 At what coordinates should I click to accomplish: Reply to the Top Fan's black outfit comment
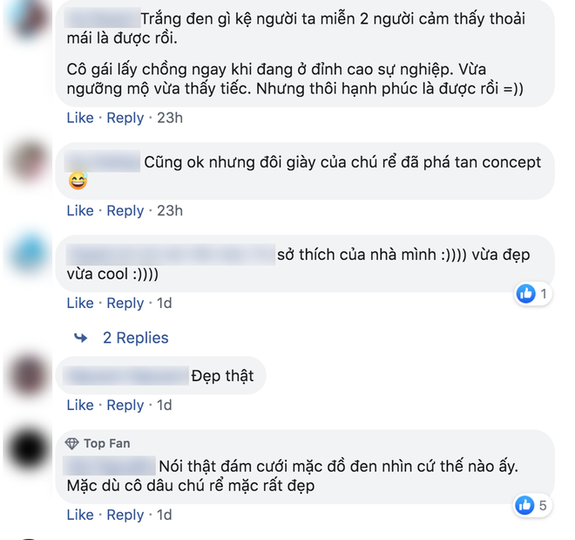[125, 515]
